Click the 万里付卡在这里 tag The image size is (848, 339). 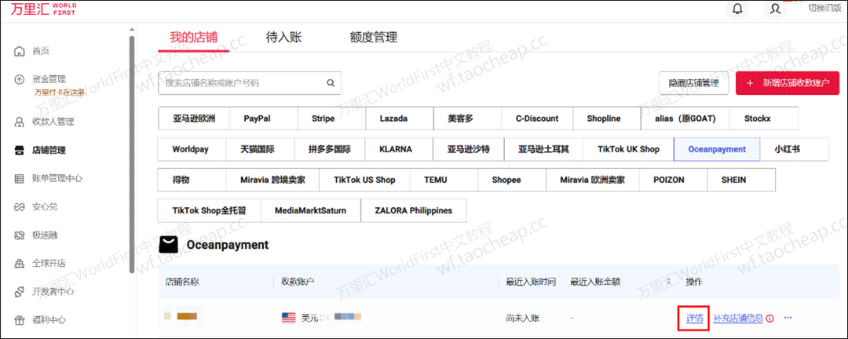[x=60, y=92]
